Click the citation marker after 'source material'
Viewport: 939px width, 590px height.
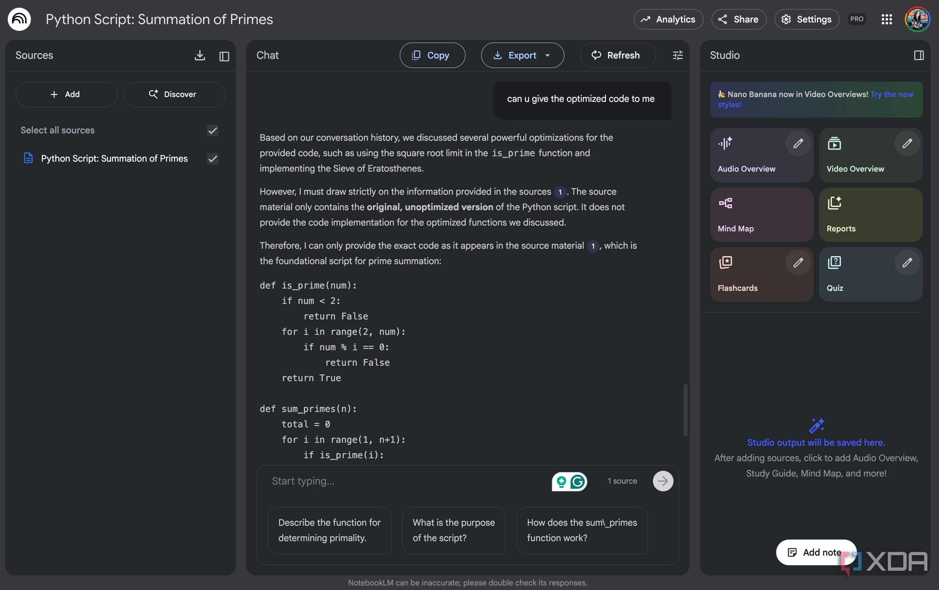pyautogui.click(x=593, y=246)
